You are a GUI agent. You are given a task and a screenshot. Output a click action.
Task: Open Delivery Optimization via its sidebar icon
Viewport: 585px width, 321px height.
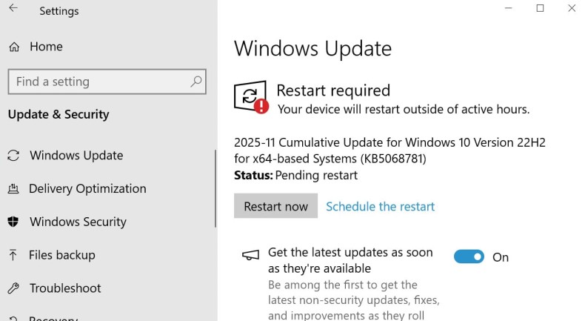click(13, 189)
